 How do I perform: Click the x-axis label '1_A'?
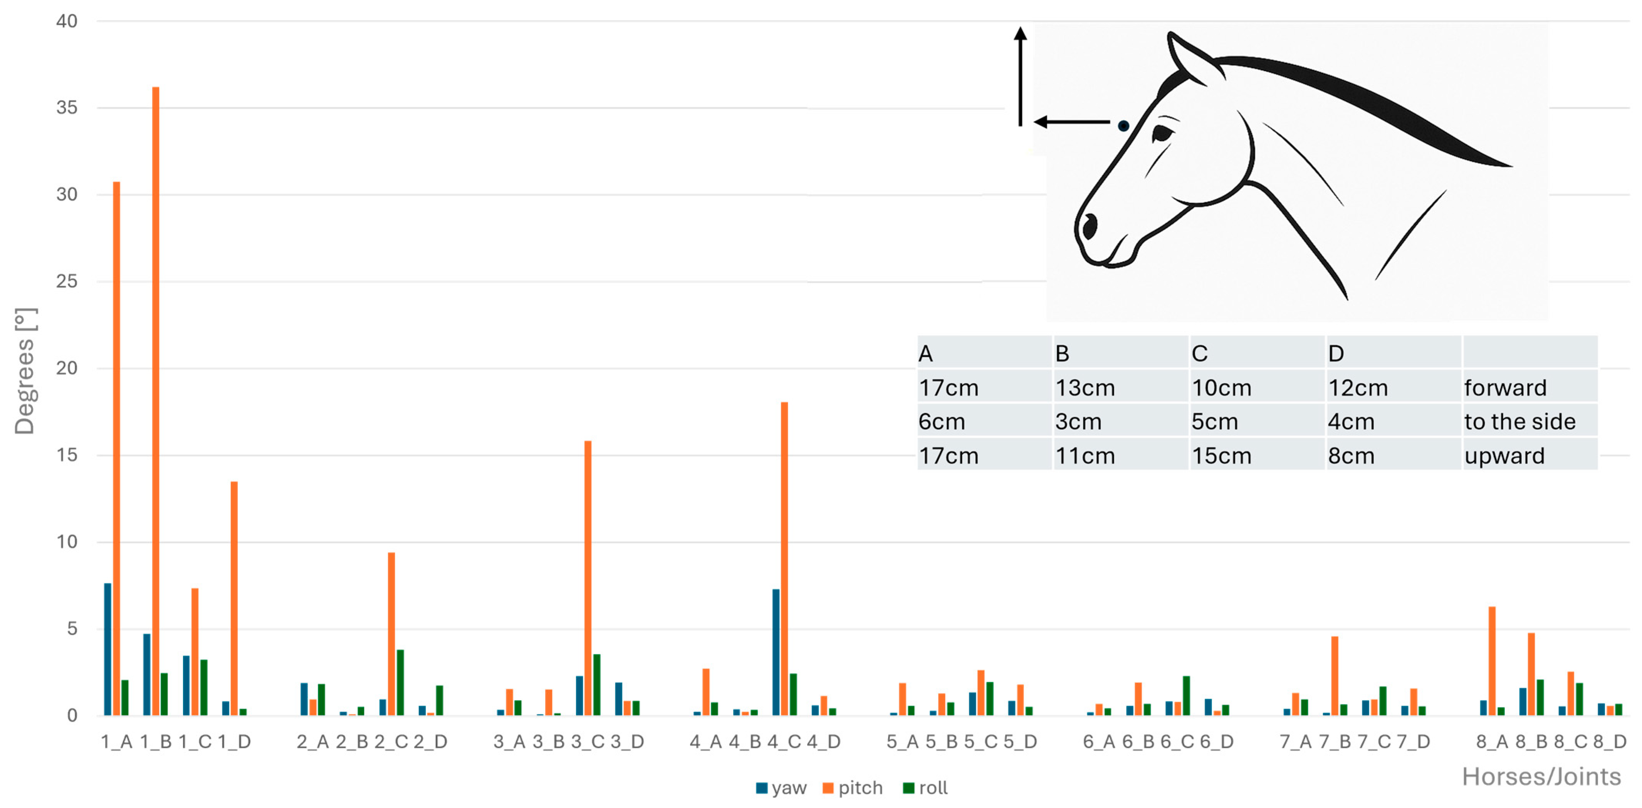[x=117, y=742]
